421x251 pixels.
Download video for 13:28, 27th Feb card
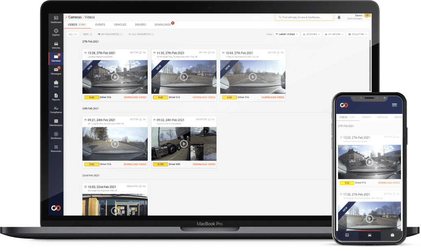[x=135, y=97]
